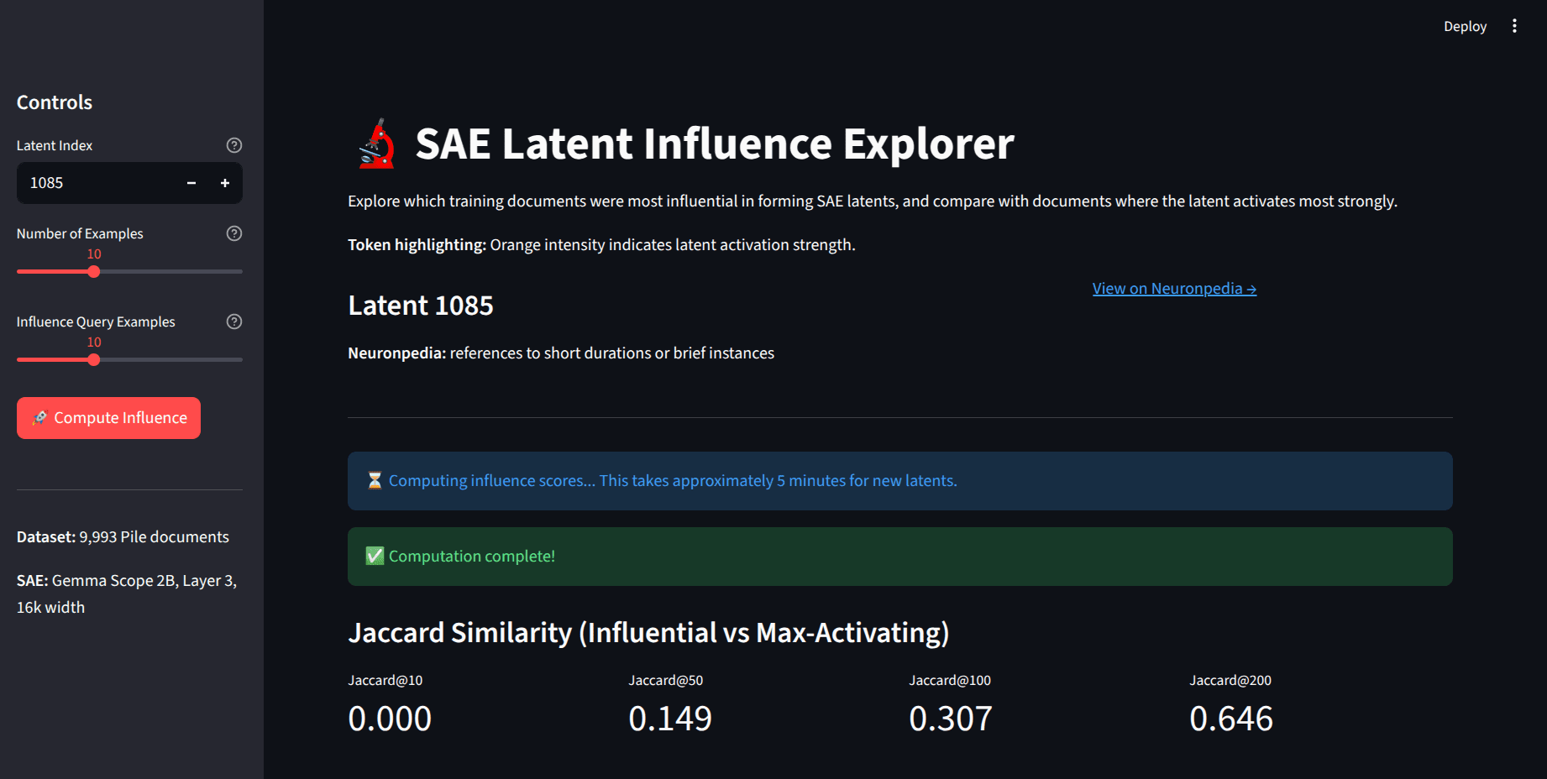Open help tooltip for Influence Query Examples
Screen dimensions: 1547x779
tap(234, 322)
